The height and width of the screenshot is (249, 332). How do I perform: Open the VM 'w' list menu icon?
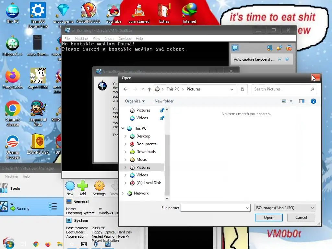[53, 207]
